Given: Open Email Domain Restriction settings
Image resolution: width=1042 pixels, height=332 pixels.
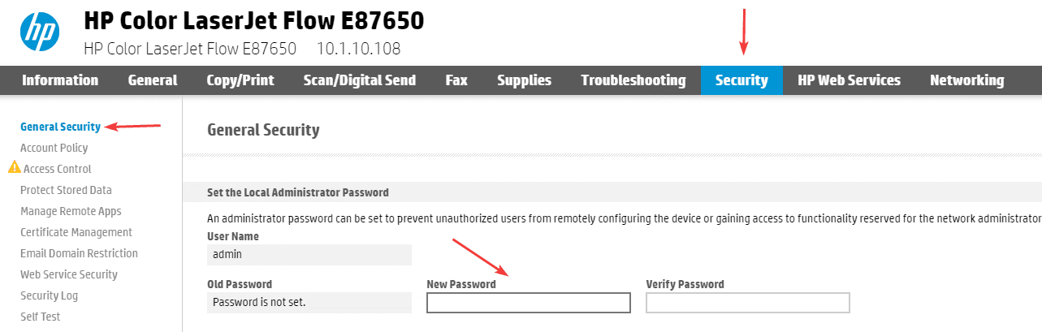Looking at the screenshot, I should coord(79,253).
